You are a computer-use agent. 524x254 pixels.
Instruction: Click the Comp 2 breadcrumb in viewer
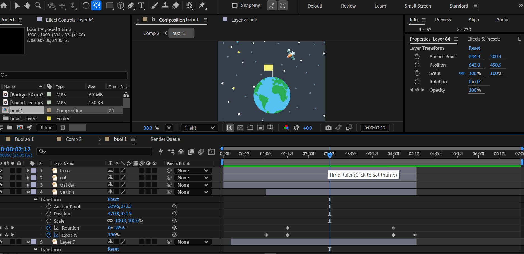151,33
